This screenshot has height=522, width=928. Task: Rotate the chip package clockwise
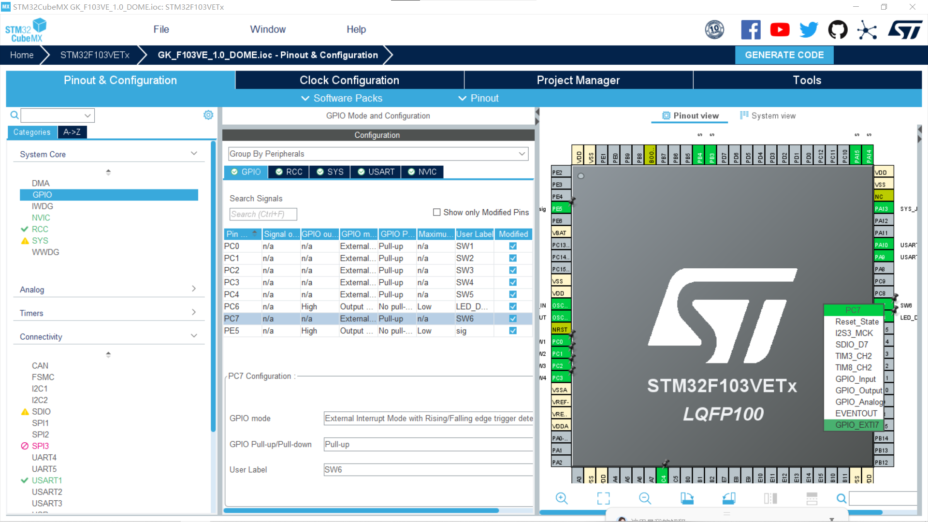point(687,498)
